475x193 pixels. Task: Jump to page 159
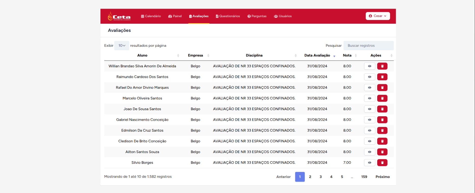(x=364, y=177)
